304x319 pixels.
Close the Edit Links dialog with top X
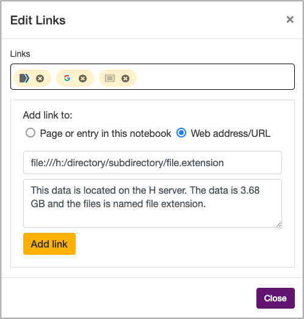(x=290, y=20)
